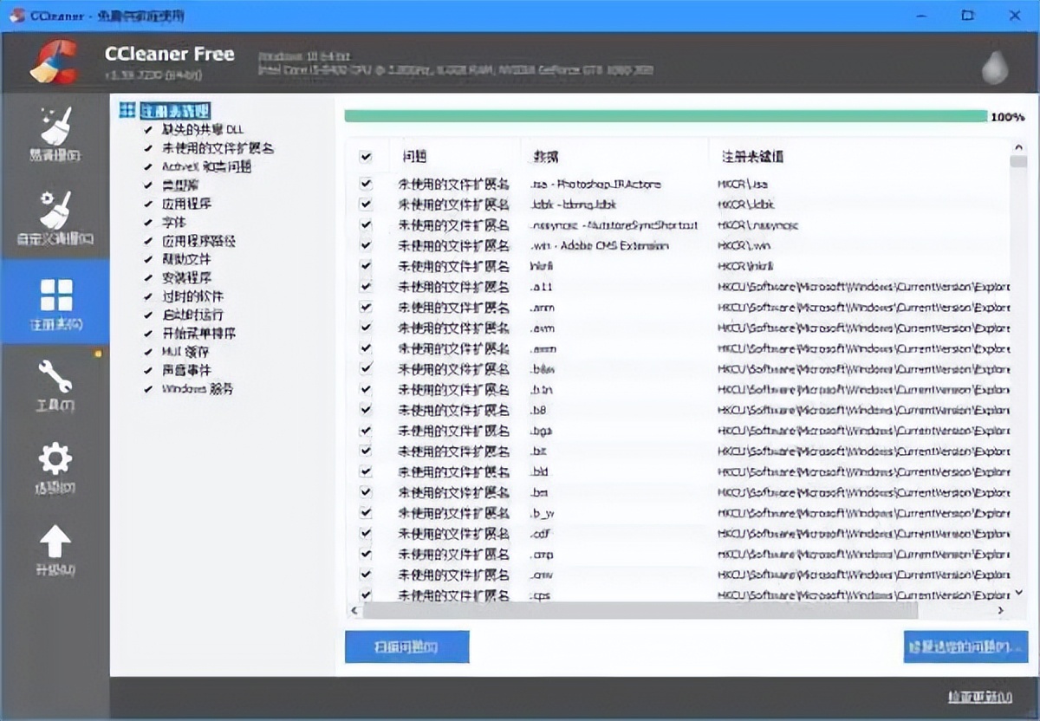The height and width of the screenshot is (721, 1040).
Task: Toggle the 启动时运行 check
Action: (149, 315)
